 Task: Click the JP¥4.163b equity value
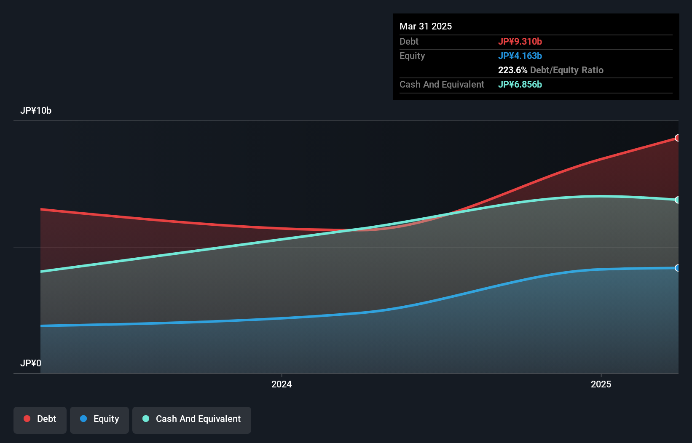[520, 56]
